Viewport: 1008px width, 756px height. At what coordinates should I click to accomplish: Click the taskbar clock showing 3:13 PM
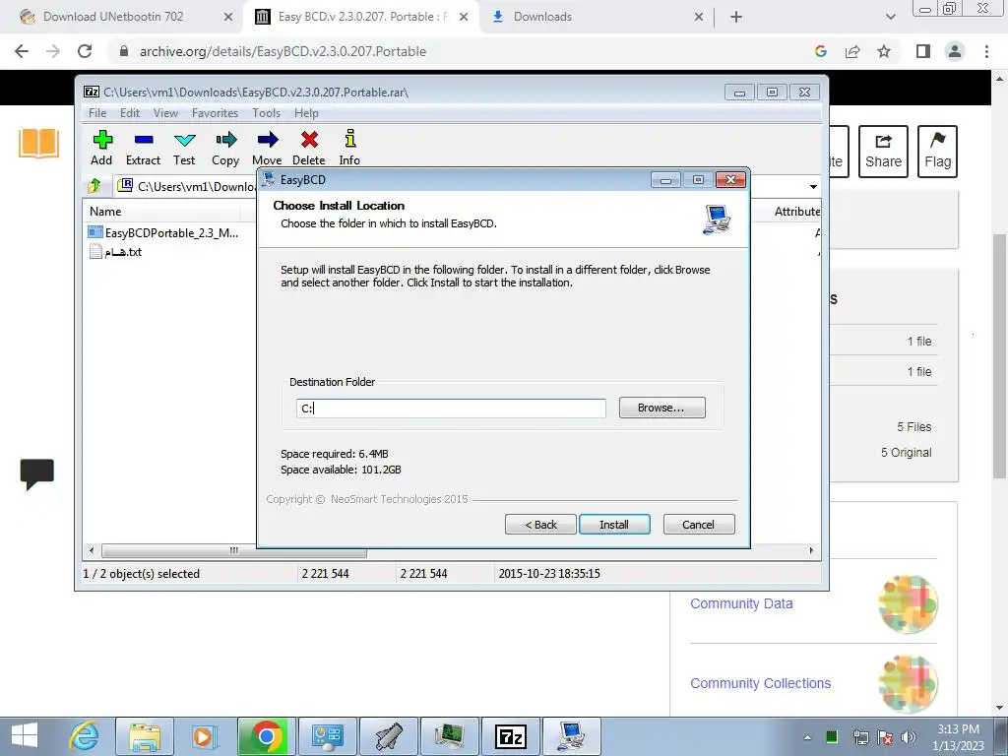point(958,737)
